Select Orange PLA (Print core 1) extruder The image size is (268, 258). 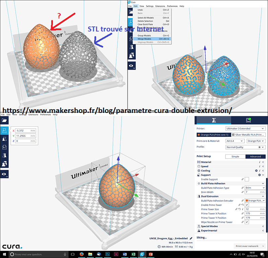click(x=214, y=135)
